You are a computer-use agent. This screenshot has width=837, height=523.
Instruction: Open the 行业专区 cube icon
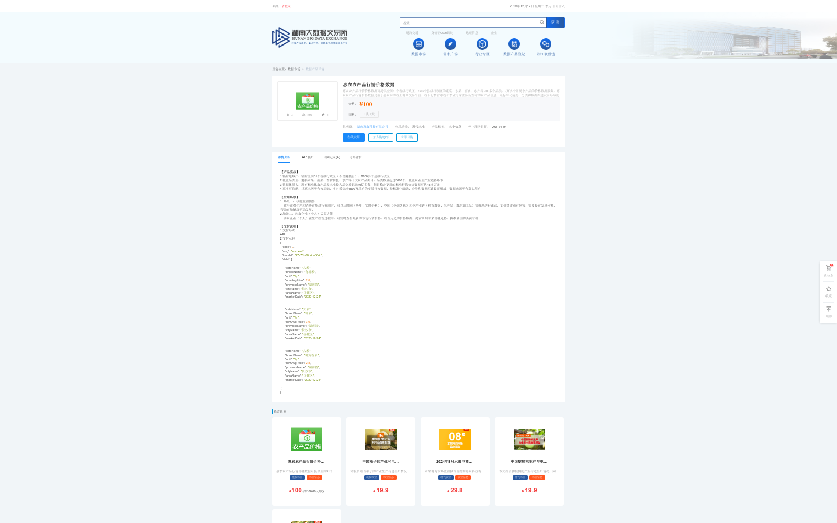482,44
